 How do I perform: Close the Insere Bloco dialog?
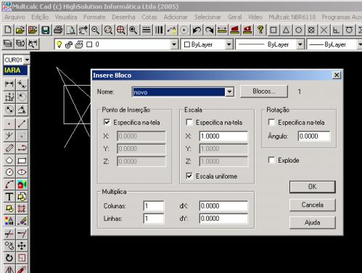pyautogui.click(x=337, y=76)
